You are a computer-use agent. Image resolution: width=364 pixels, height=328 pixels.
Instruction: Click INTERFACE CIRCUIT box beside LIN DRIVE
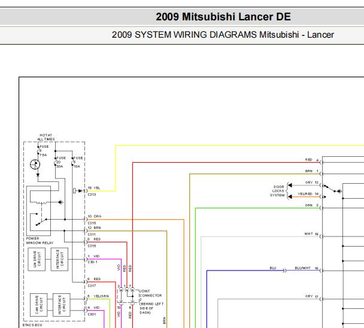[x=59, y=259]
